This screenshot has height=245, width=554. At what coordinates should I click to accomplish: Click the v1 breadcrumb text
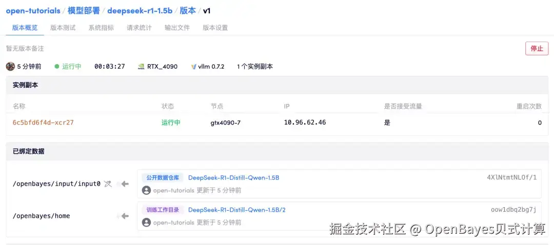(x=207, y=11)
